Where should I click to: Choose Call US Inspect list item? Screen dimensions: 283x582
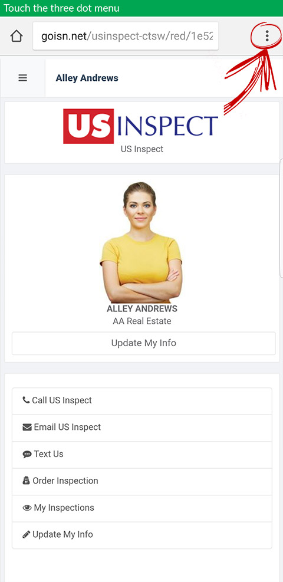[142, 401]
